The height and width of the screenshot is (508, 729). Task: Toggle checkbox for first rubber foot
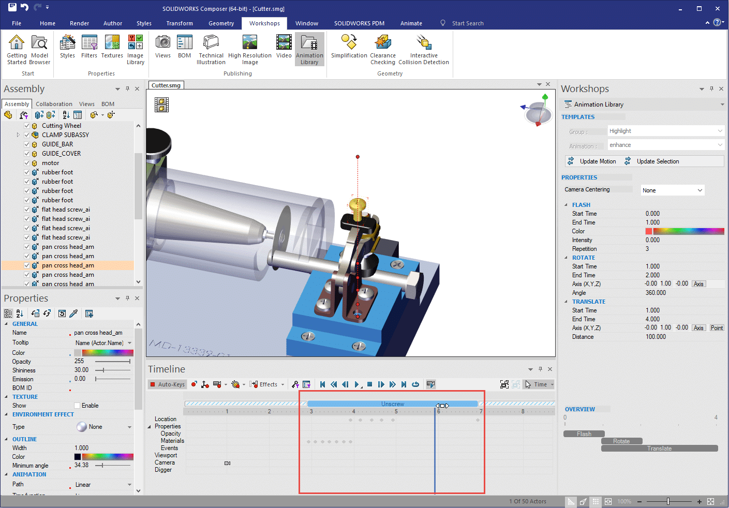(27, 172)
